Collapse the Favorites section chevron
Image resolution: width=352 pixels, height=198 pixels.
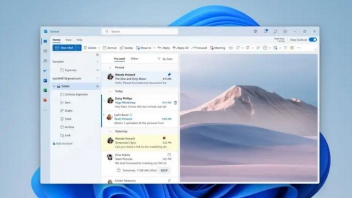click(97, 62)
